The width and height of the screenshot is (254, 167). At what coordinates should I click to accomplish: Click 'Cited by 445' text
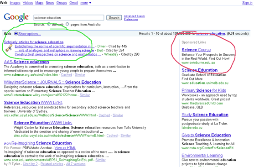(x=118, y=46)
